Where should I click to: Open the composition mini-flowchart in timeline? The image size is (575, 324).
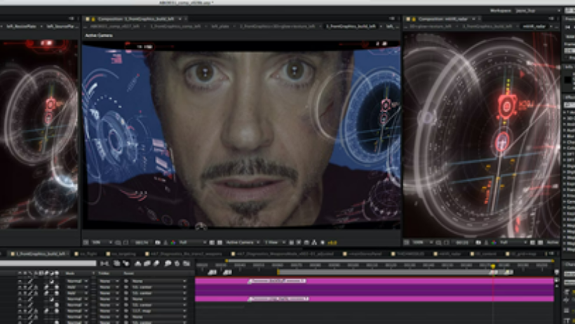point(104,264)
